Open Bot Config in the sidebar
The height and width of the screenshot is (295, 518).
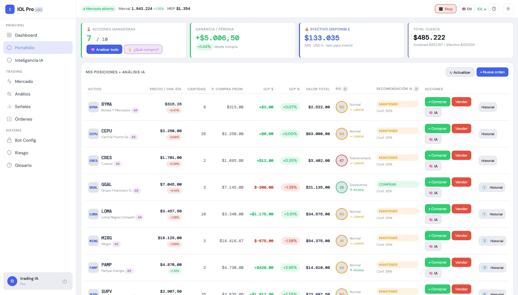click(x=25, y=140)
